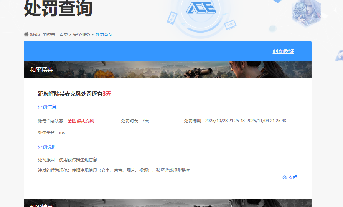Screen dimensions: 343x207
Task: Click 处罚原因：使用或传播违规信息 text
Action: point(68,160)
